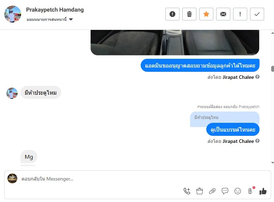Open Prakaypetch Hamdang profile name
This screenshot has width=274, height=202.
click(55, 10)
